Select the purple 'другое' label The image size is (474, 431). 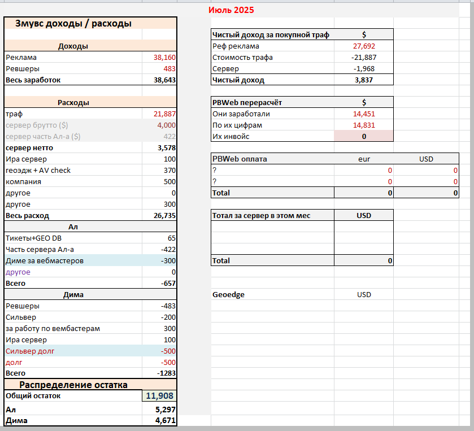(x=18, y=272)
